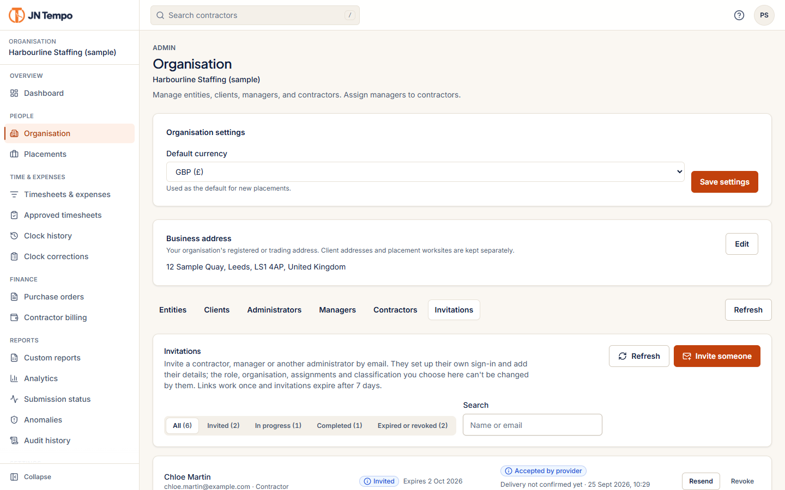Image resolution: width=785 pixels, height=490 pixels.
Task: Click the Dashboard grid icon
Action: pos(14,93)
